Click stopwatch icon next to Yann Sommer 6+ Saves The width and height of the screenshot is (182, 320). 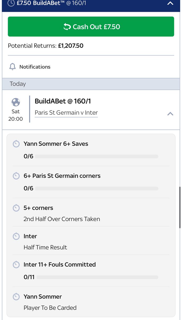[x=16, y=144]
